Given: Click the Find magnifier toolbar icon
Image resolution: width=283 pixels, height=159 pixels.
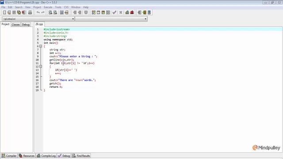Looking at the screenshot, I should pyautogui.click(x=50, y=12).
